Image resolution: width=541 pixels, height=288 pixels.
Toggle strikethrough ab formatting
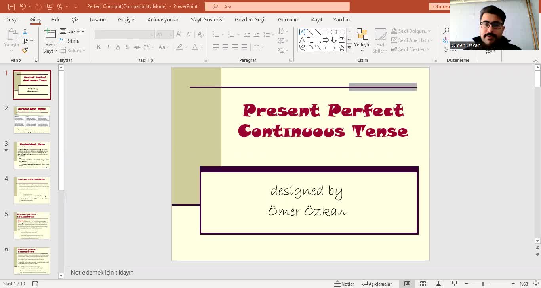137,47
